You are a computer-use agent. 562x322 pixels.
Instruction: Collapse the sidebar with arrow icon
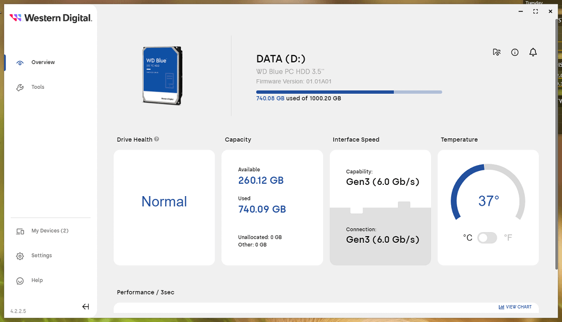coord(85,307)
